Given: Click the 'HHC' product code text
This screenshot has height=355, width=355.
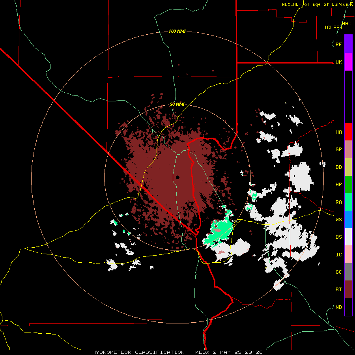Looking at the screenshot, I should coord(346,24).
